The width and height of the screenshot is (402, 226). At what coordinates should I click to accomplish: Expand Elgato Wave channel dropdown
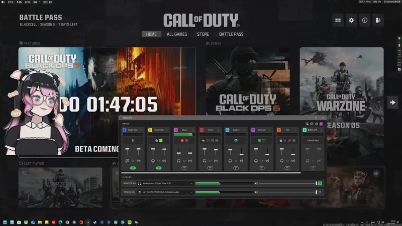(141, 130)
